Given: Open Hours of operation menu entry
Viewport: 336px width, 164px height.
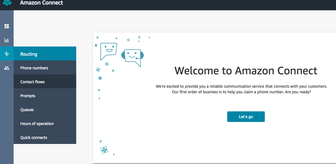Looking at the screenshot, I should click(45, 123).
